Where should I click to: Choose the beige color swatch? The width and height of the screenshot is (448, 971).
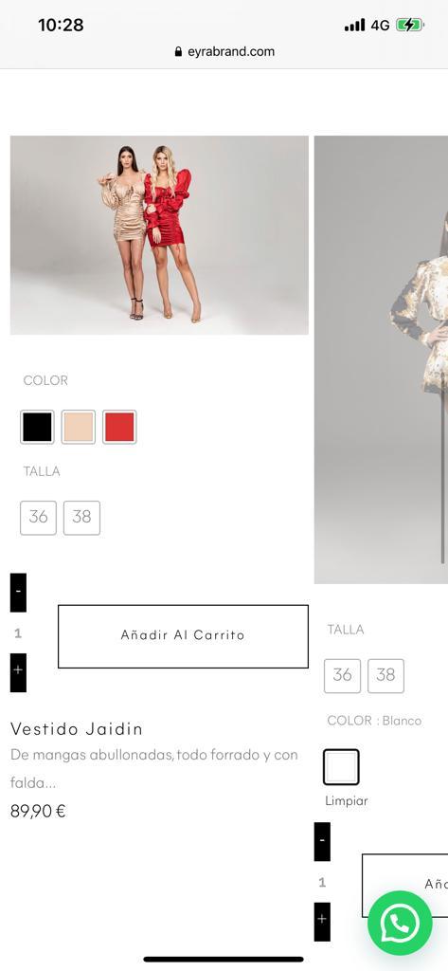pyautogui.click(x=78, y=427)
